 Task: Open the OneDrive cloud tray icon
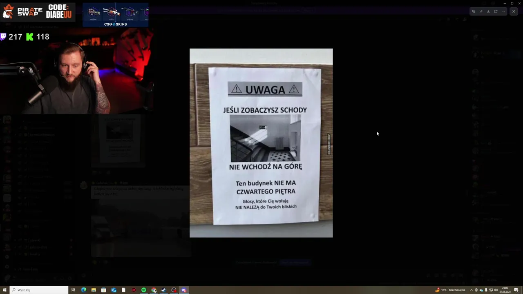pos(481,290)
